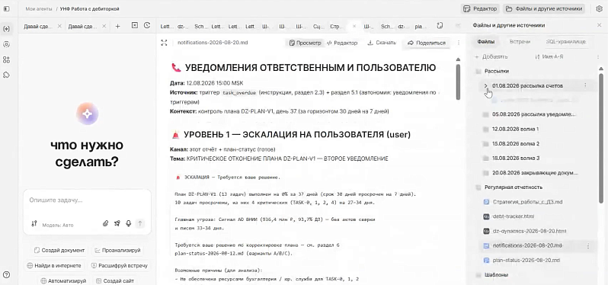Open chat history clock icon

pyautogui.click(x=146, y=25)
